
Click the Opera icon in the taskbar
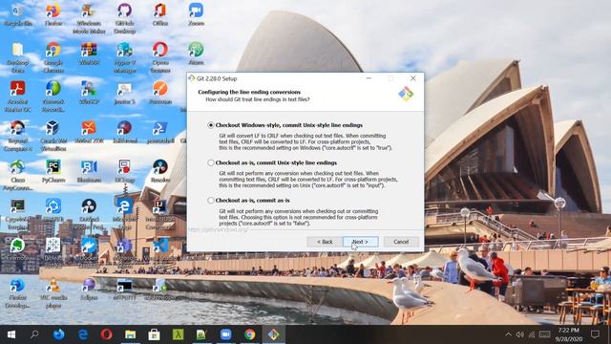click(106, 334)
